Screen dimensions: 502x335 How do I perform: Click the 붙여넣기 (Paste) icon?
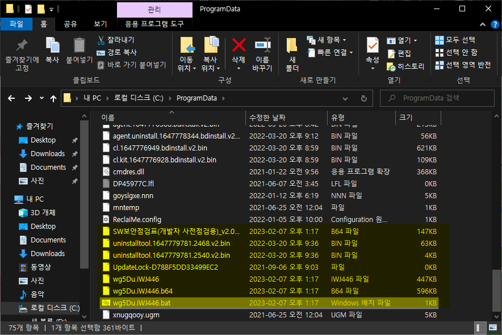point(79,45)
